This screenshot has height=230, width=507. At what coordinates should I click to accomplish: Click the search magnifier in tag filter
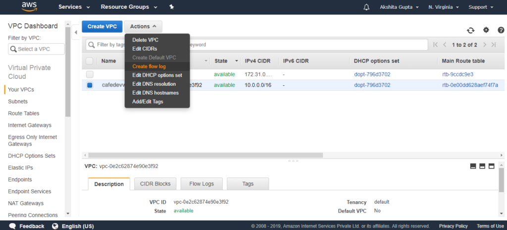coord(92,45)
